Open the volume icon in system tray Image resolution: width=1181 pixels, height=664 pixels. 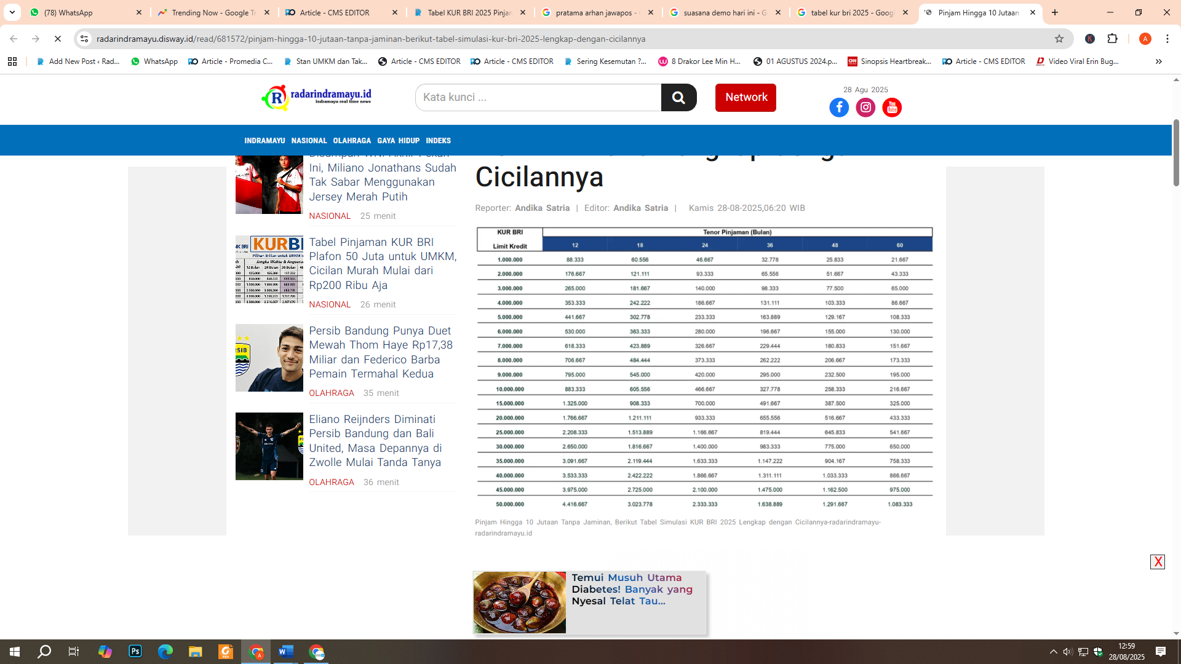(1068, 652)
